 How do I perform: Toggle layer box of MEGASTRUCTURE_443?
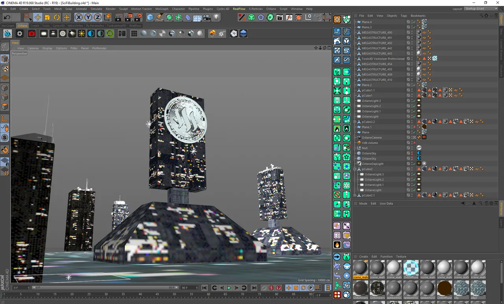(x=408, y=54)
